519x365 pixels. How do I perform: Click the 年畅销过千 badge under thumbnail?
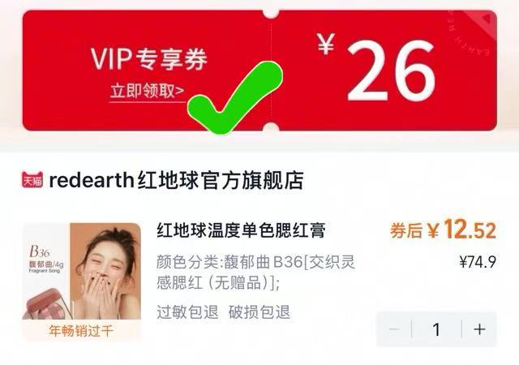click(81, 331)
